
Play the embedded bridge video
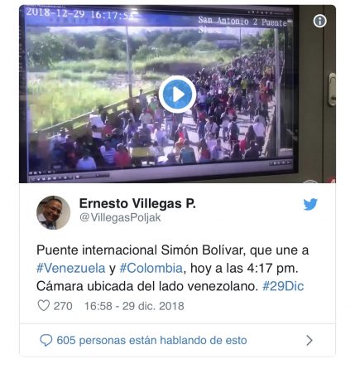tap(177, 95)
